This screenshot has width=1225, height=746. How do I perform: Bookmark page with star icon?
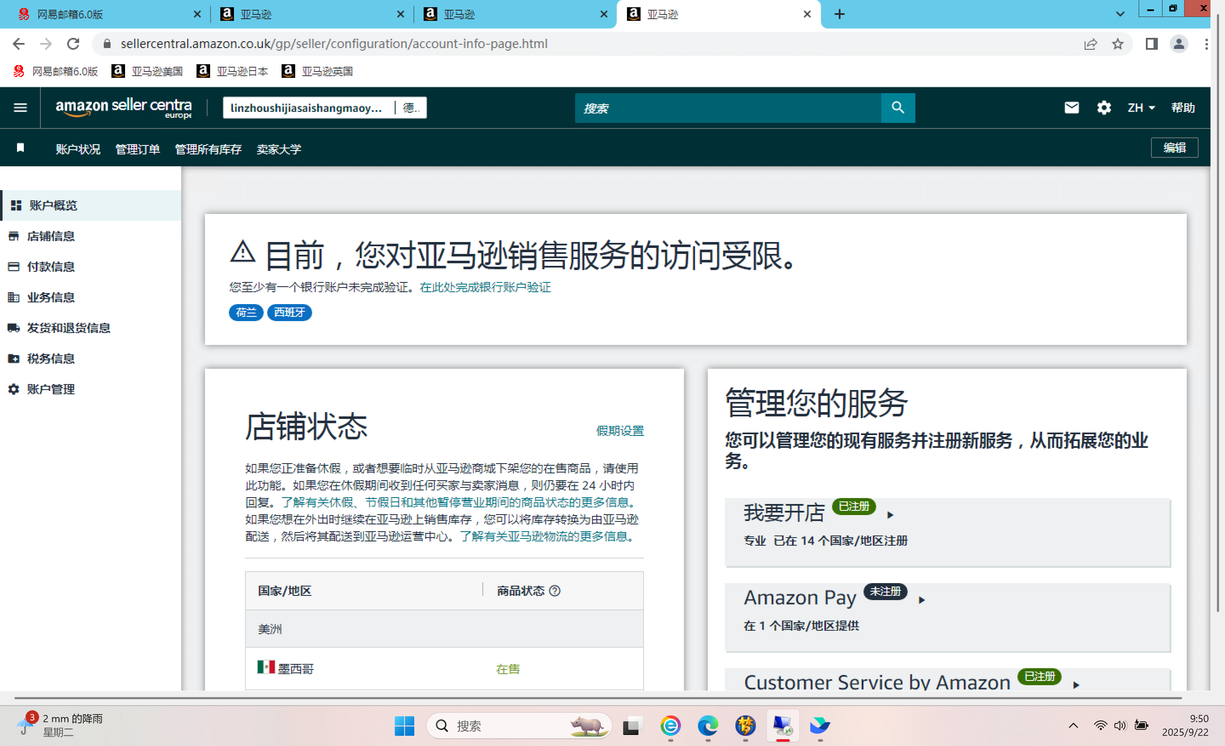click(1118, 44)
